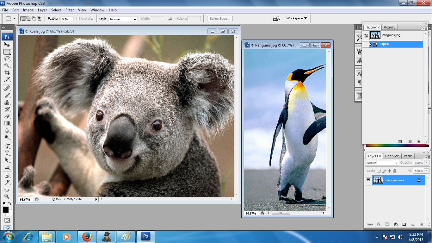
Task: Create new snapshot in History panel
Action: click(x=410, y=141)
